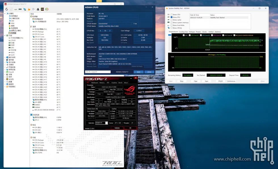Switch to the Voltages tab
The image size is (278, 169).
coord(192,32)
